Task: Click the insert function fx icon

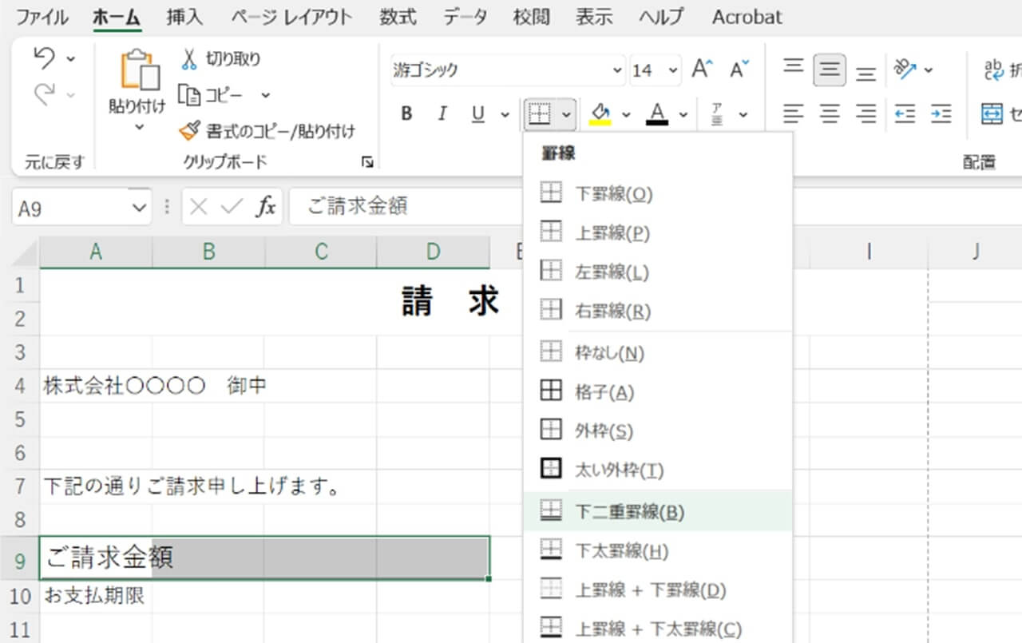Action: (266, 208)
